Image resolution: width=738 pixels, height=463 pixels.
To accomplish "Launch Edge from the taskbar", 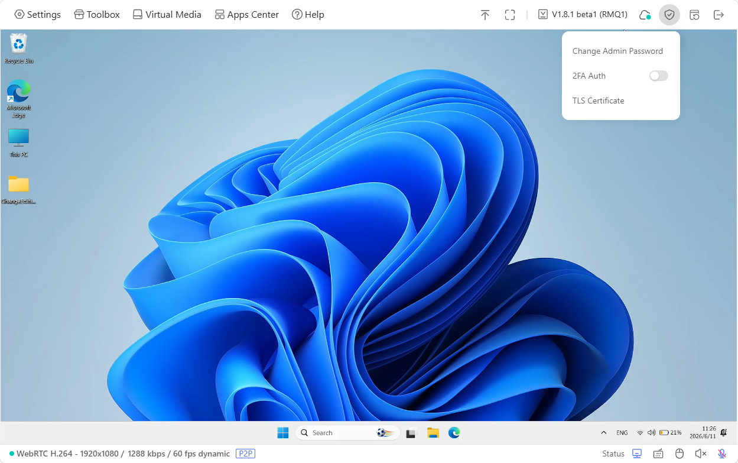I will tap(454, 433).
